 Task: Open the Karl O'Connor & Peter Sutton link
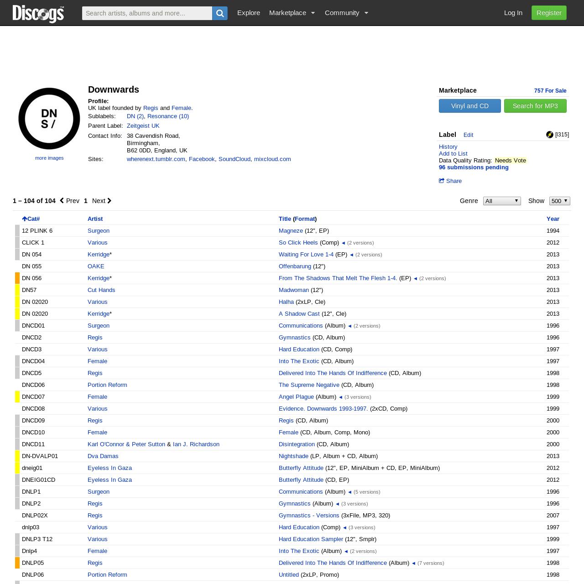(126, 444)
